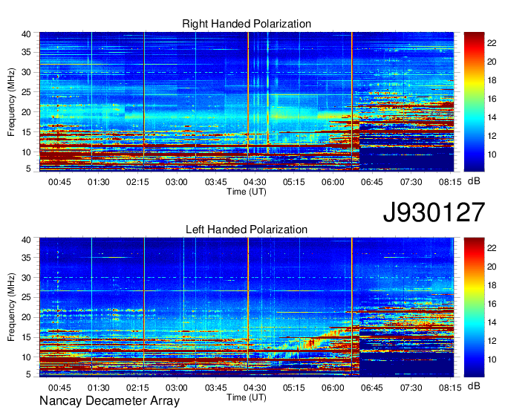Click the dB unit label of Right Handed colorbar
This screenshot has height=410, width=505.
pos(474,181)
